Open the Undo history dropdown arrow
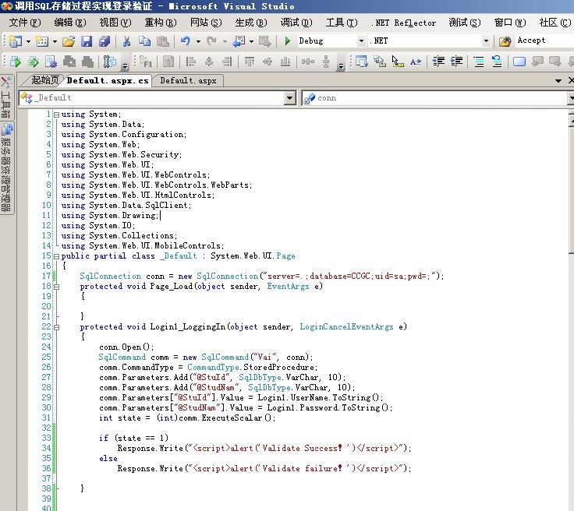This screenshot has width=574, height=511. click(x=198, y=41)
